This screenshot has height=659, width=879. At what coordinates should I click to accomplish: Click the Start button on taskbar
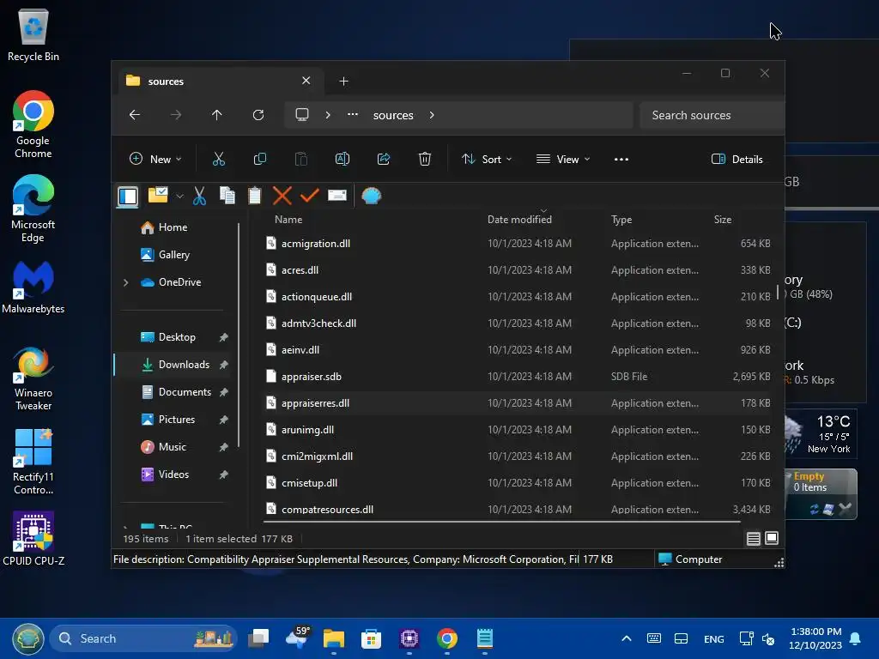point(28,638)
